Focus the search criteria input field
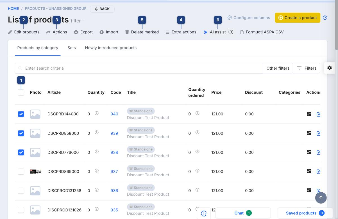This screenshot has height=219, width=338. tap(139, 68)
